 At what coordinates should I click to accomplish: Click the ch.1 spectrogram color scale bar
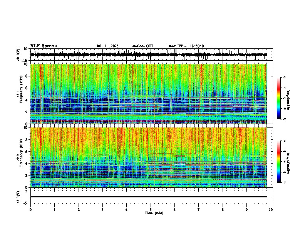(279, 98)
